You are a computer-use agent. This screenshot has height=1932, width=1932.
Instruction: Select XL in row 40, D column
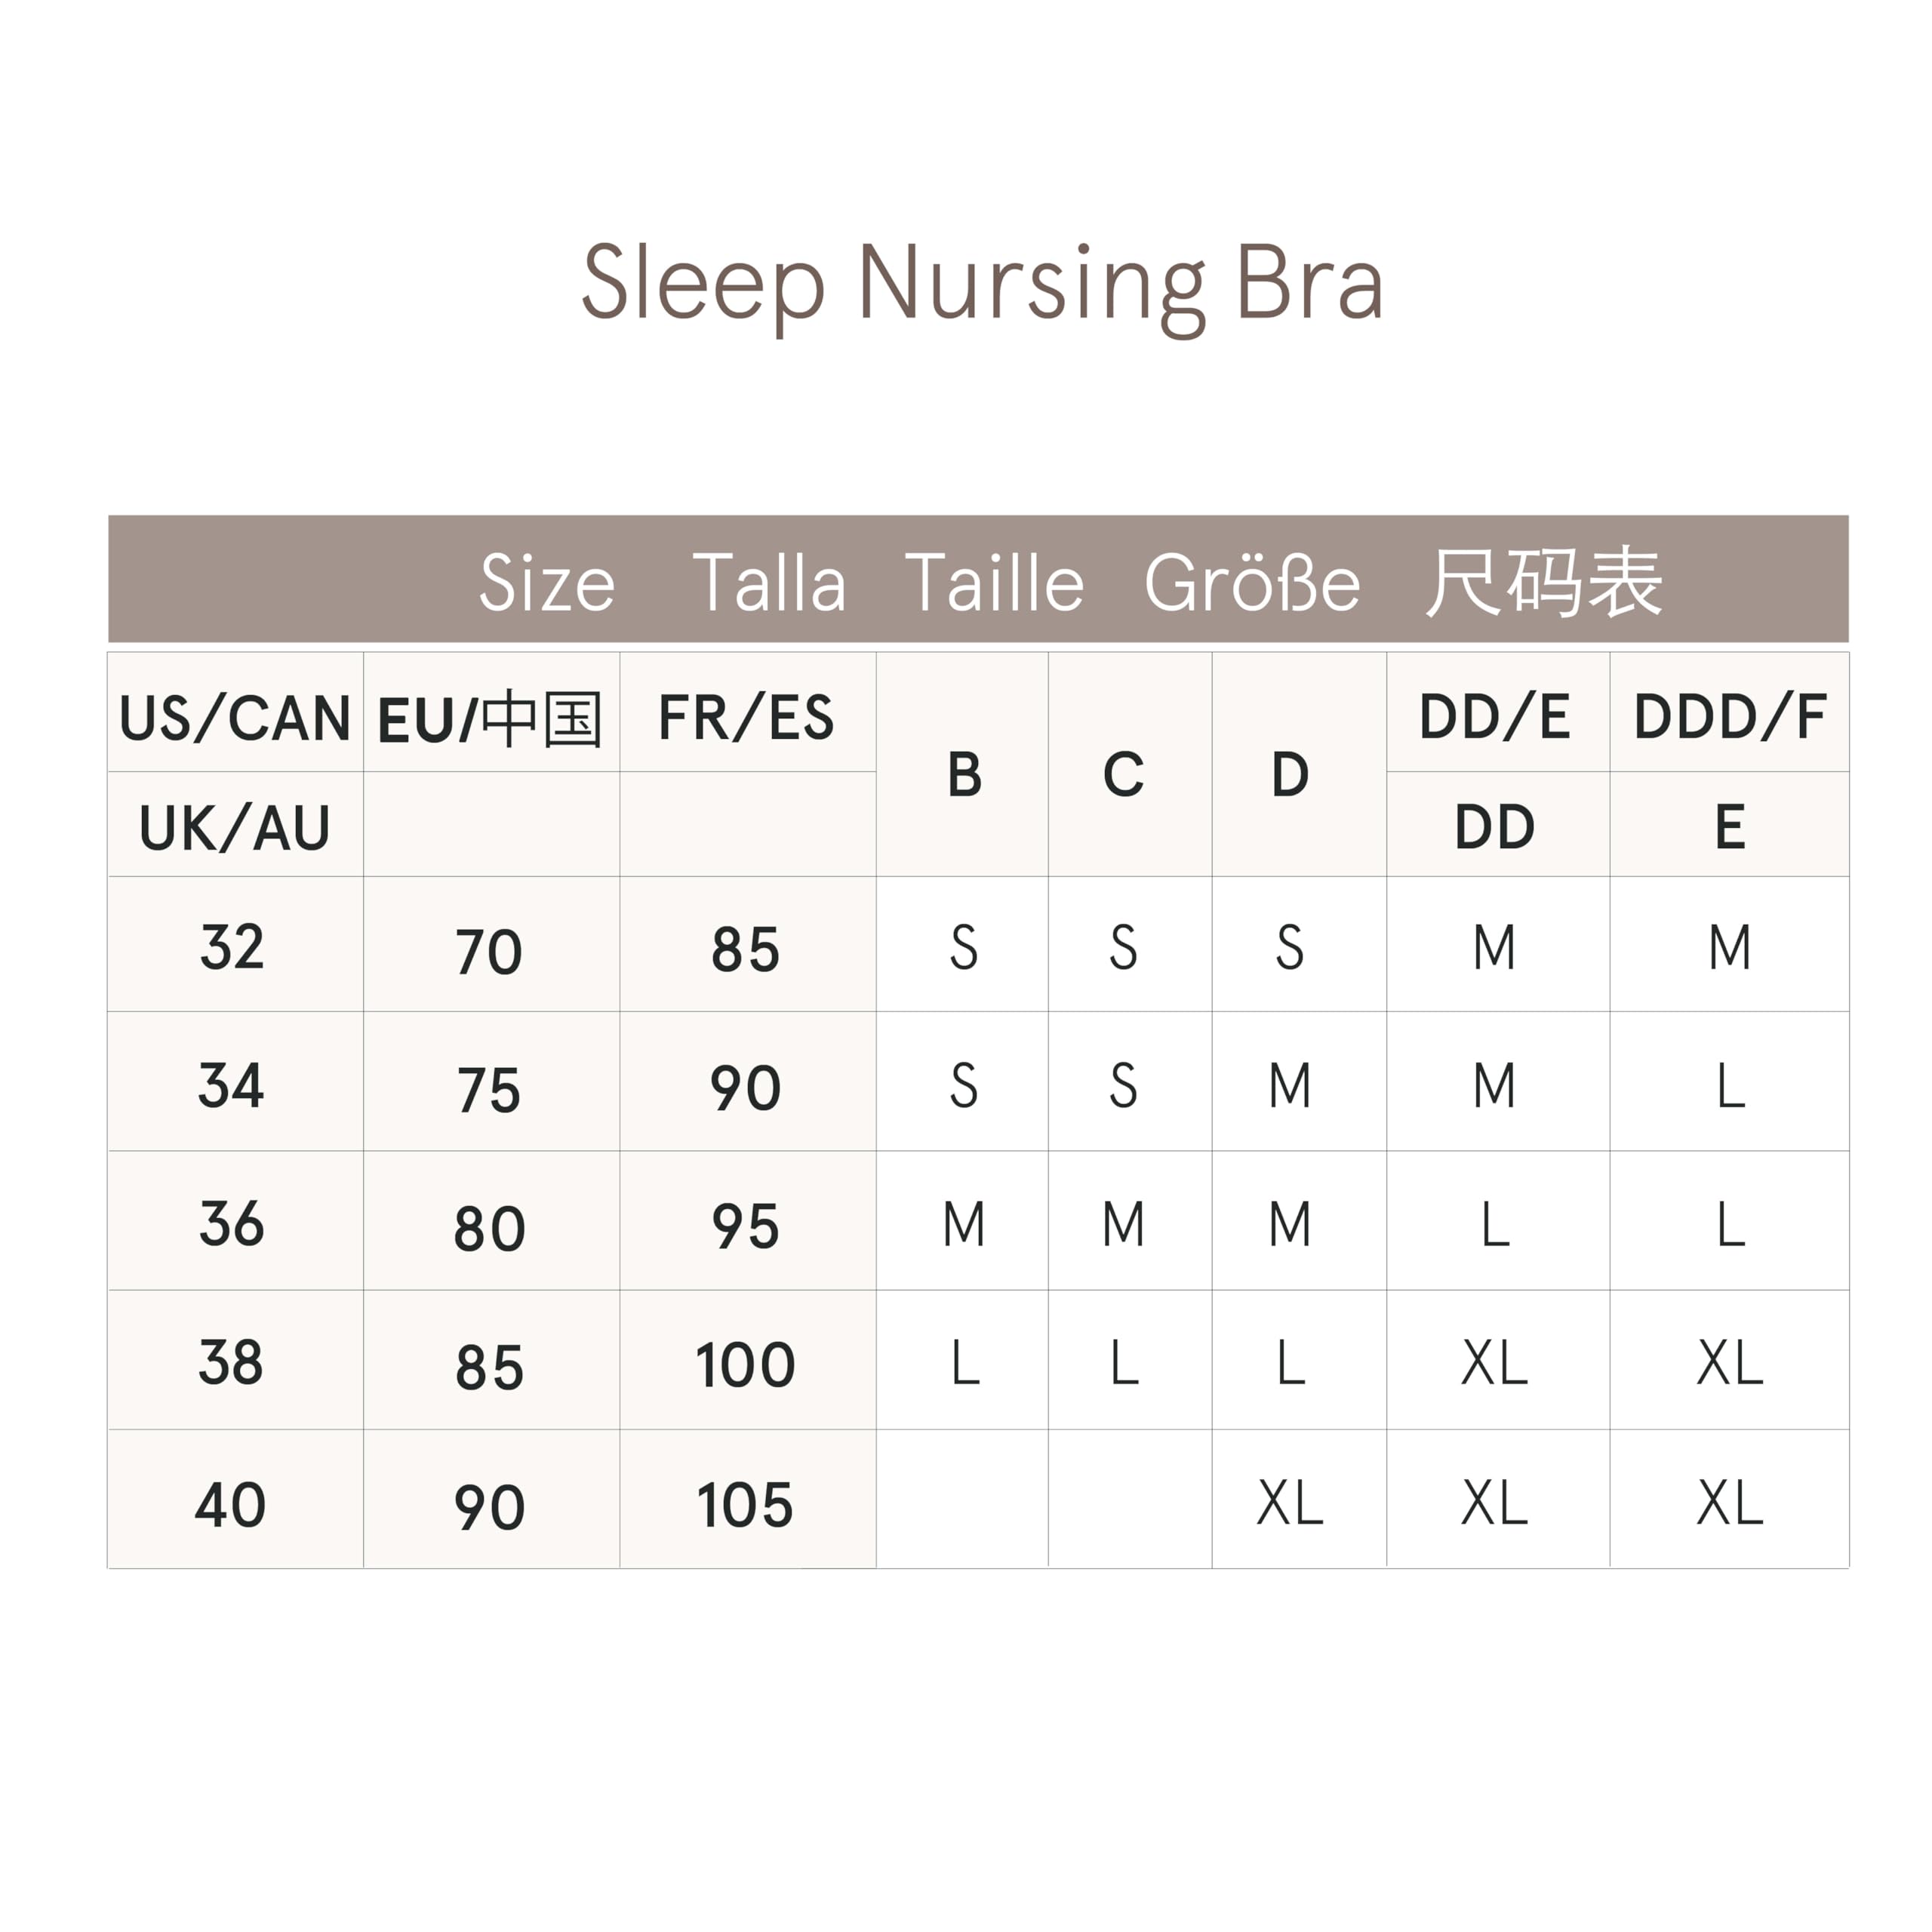(x=1289, y=1502)
